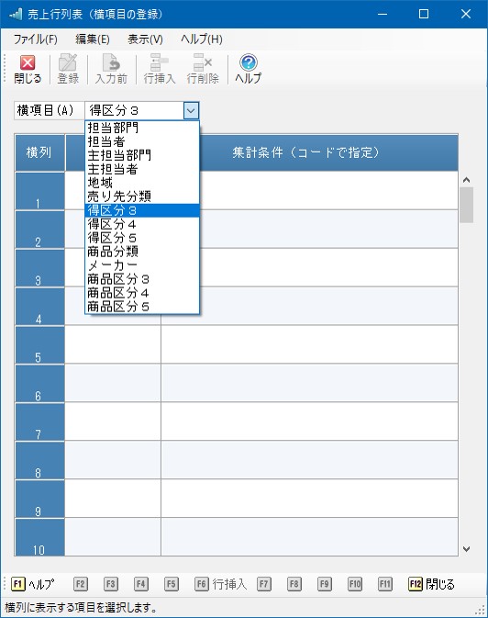
Task: Click first column cell in row 6
Action: click(x=113, y=383)
